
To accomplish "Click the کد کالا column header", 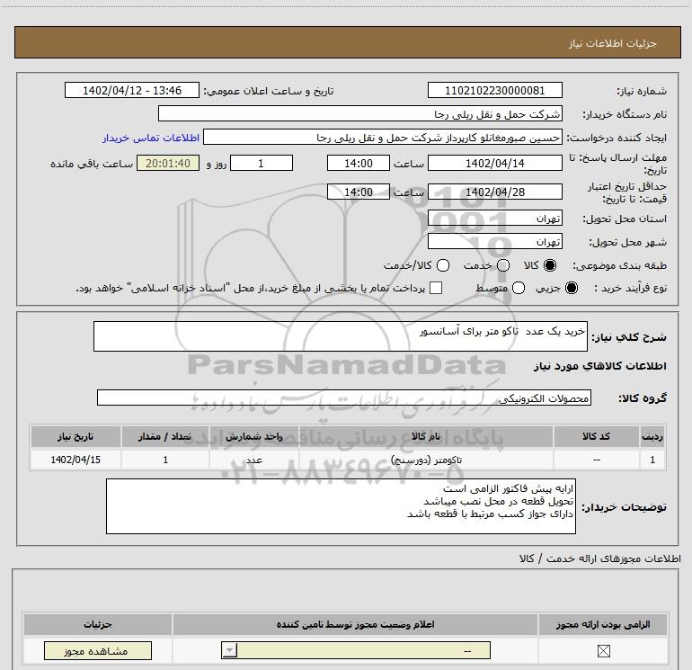I will point(596,436).
